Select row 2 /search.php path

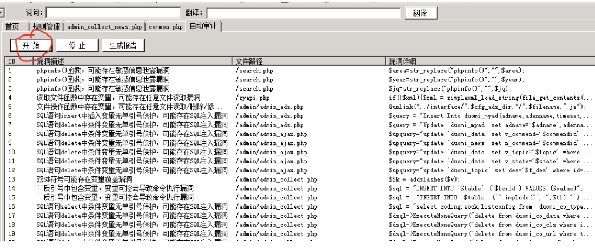point(254,79)
